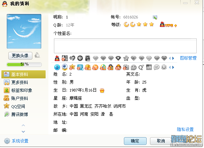Click the VIP2 membership badge icon
Image resolution: width=204 pixels, height=148 pixels.
pyautogui.click(x=168, y=24)
